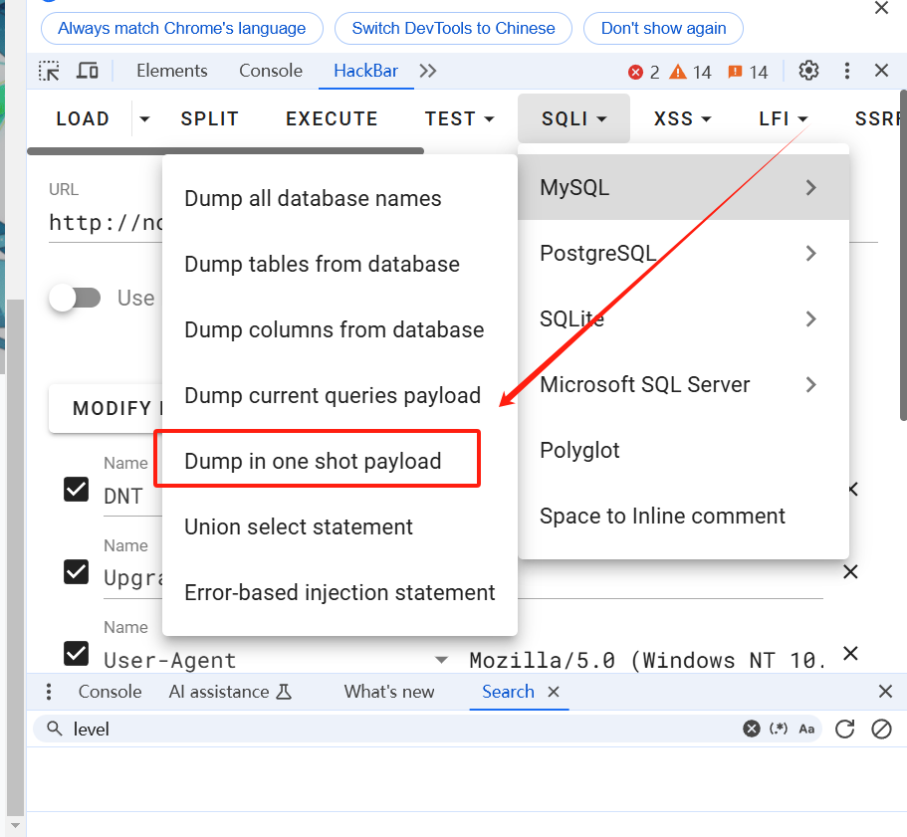
Task: Select Error-based injection statement
Action: coord(340,592)
